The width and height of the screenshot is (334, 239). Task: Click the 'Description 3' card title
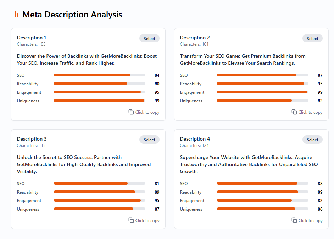[32, 139]
